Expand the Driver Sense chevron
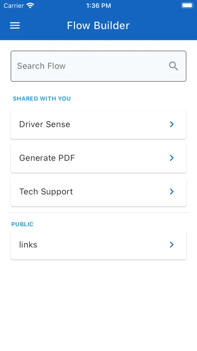This screenshot has height=351, width=197. pos(171,124)
